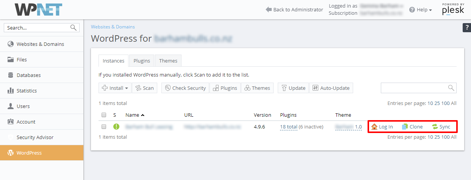This screenshot has width=471, height=180.
Task: Set bottom entries per page to 10
Action: pos(430,137)
